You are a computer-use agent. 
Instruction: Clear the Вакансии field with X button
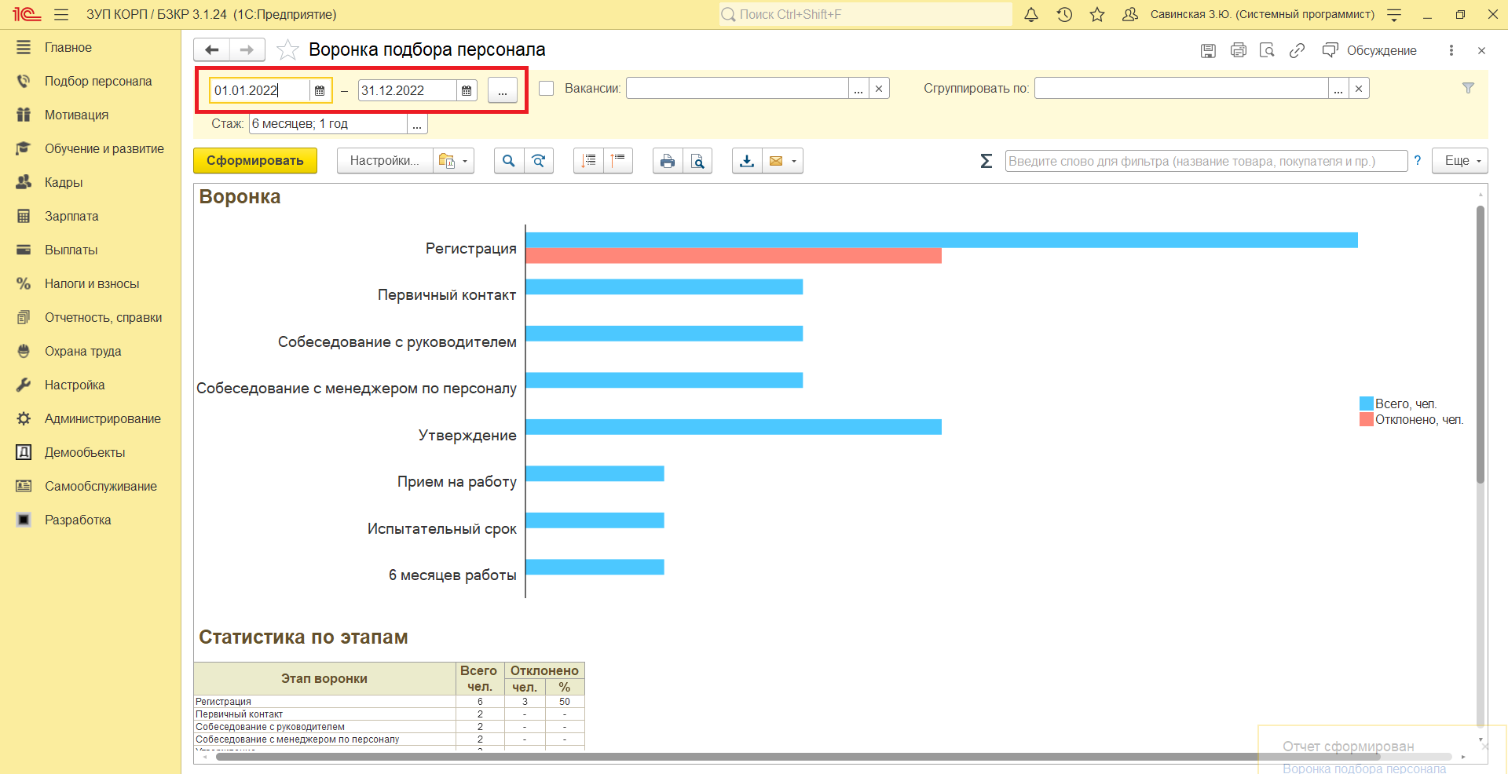[879, 89]
